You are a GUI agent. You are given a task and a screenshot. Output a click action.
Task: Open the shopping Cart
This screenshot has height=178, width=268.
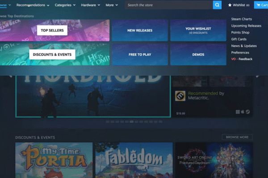point(260,5)
